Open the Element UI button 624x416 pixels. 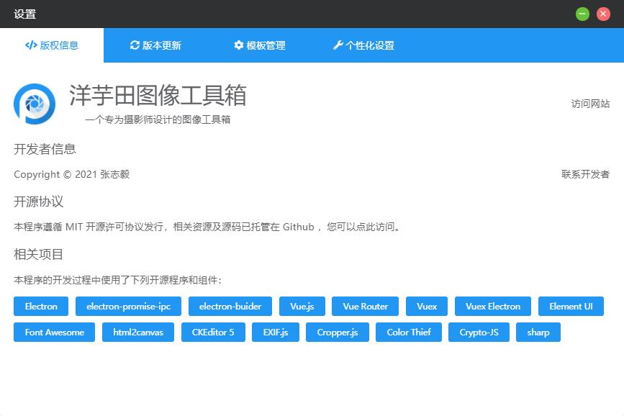(571, 306)
